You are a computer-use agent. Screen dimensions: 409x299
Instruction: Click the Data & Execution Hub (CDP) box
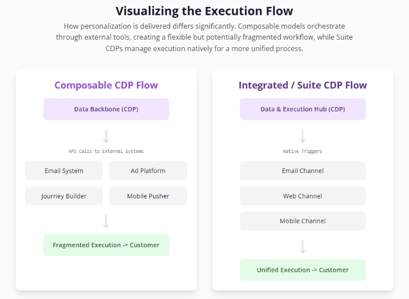pyautogui.click(x=303, y=109)
